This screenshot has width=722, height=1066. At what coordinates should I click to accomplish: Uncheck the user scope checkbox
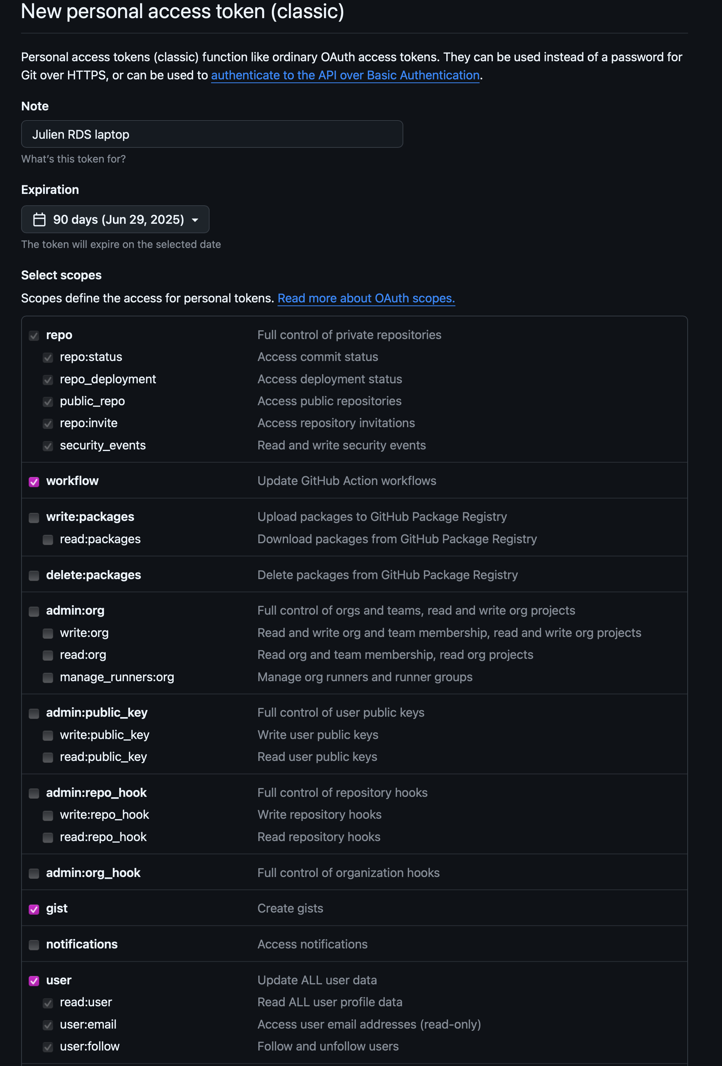[x=34, y=981]
